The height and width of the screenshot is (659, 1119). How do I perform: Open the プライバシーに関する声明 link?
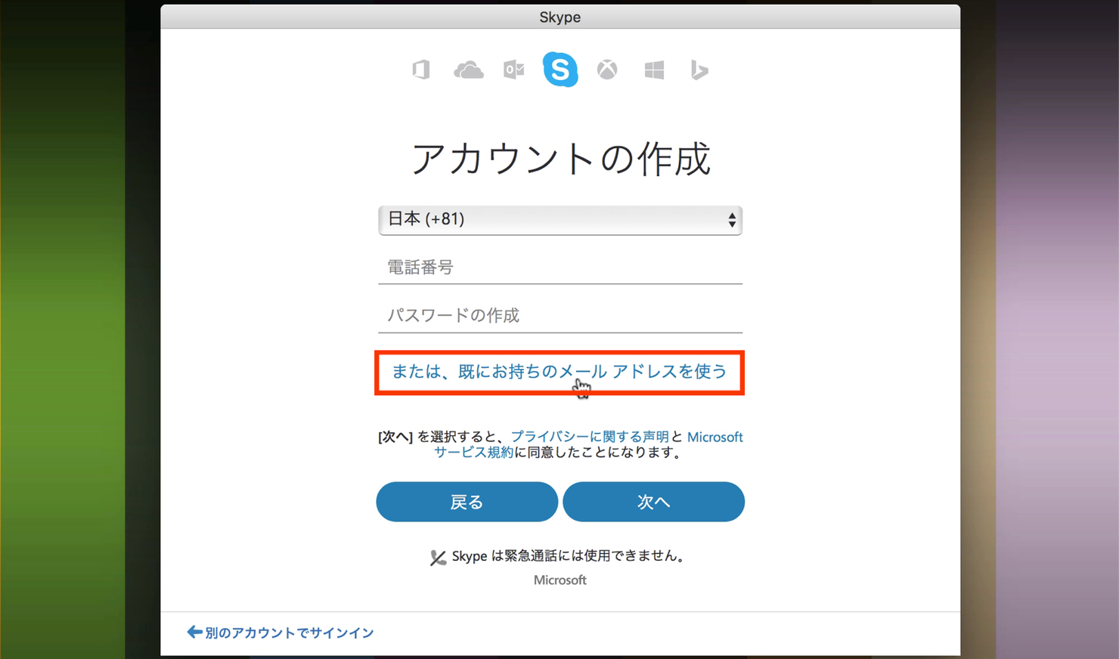[x=590, y=437]
